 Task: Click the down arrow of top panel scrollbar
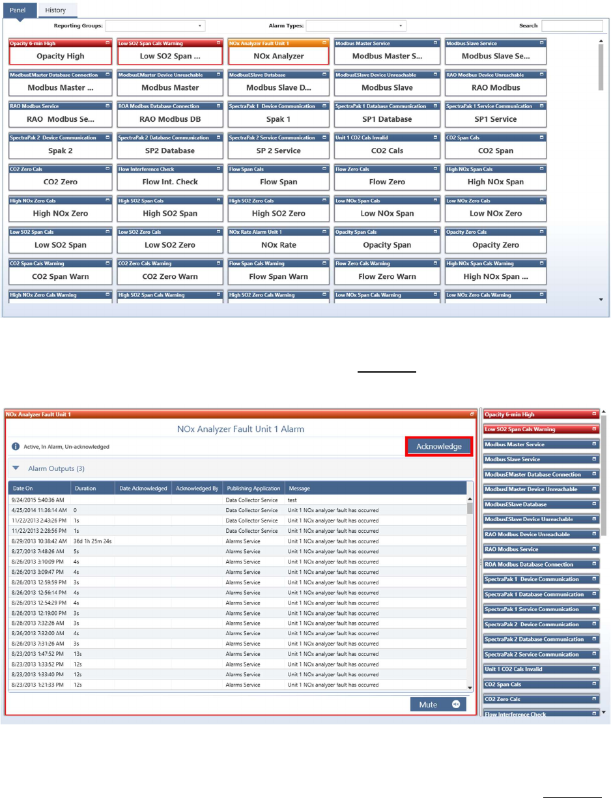tap(601, 299)
